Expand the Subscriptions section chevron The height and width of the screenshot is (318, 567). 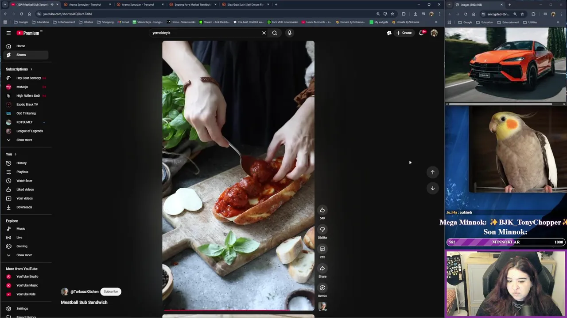pyautogui.click(x=31, y=69)
